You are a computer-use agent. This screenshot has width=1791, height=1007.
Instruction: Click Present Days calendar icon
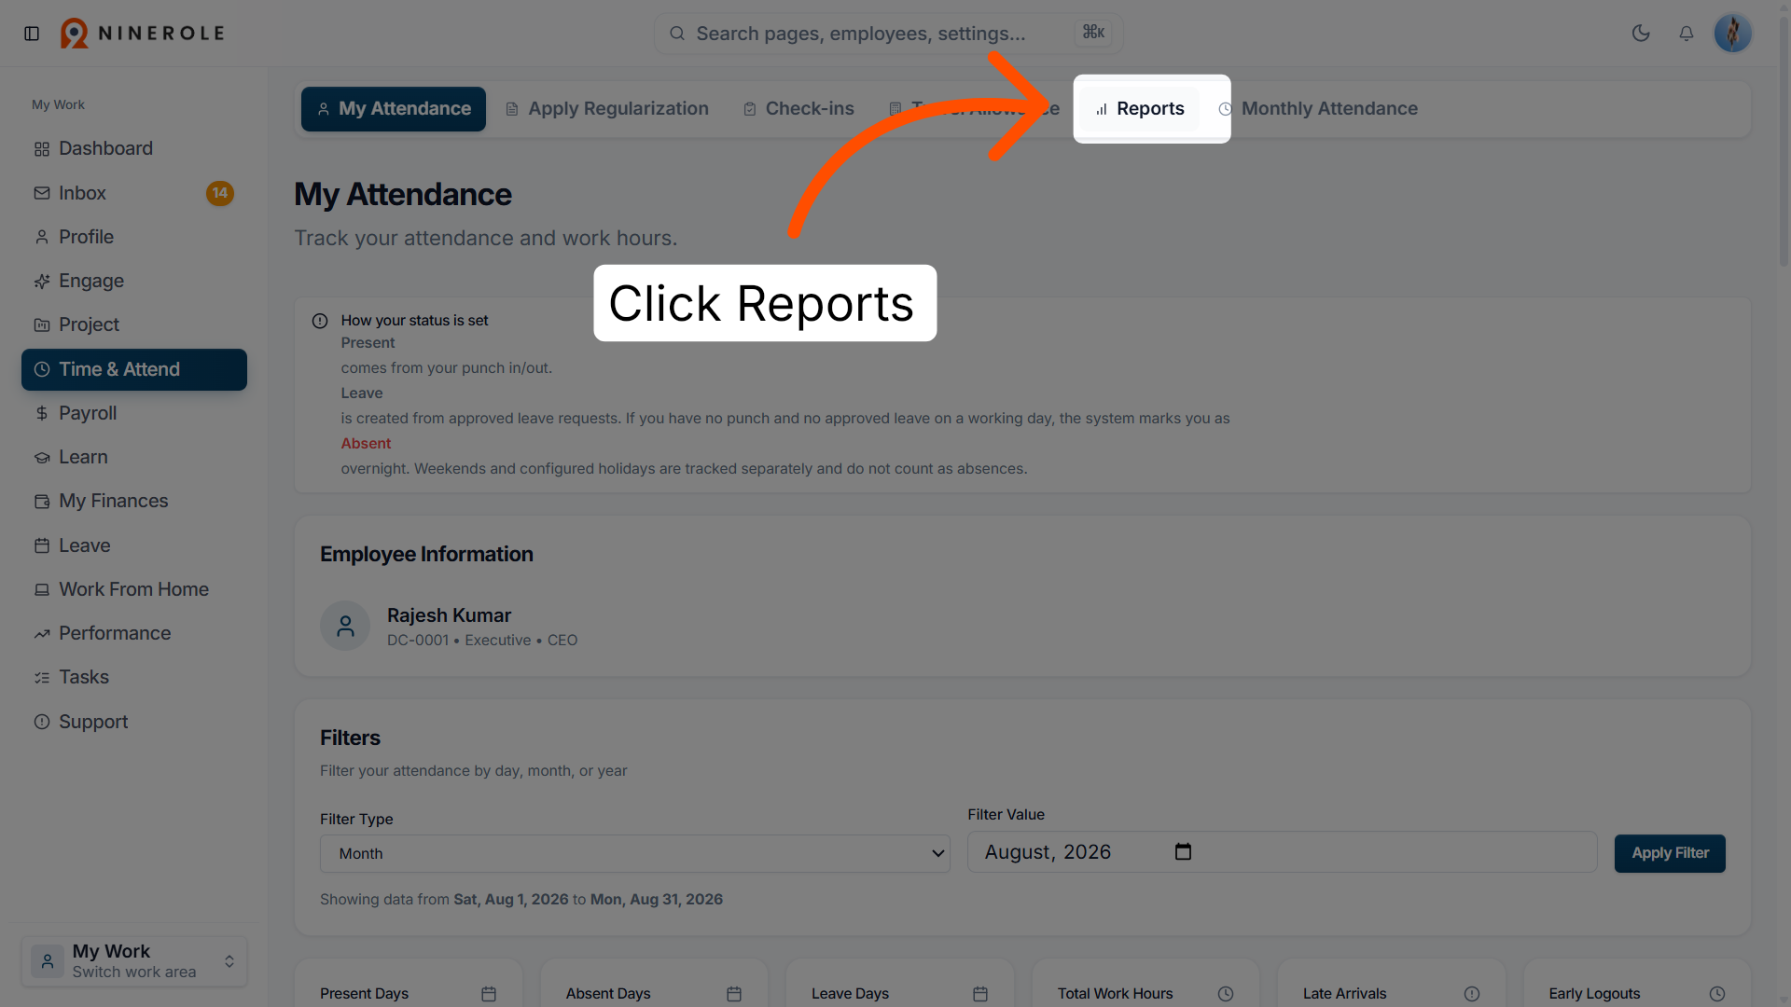[x=489, y=994]
